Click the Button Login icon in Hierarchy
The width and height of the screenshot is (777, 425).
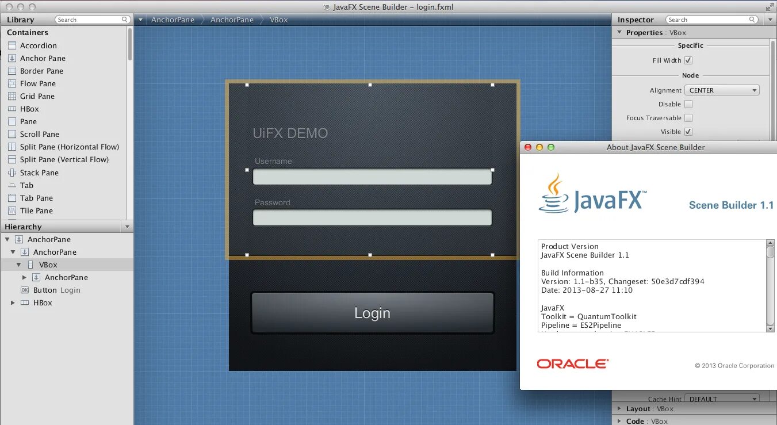(x=25, y=290)
